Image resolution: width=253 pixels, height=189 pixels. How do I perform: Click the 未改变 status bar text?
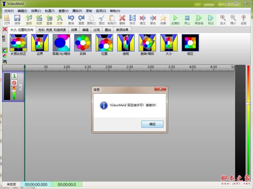pyautogui.click(x=11, y=184)
